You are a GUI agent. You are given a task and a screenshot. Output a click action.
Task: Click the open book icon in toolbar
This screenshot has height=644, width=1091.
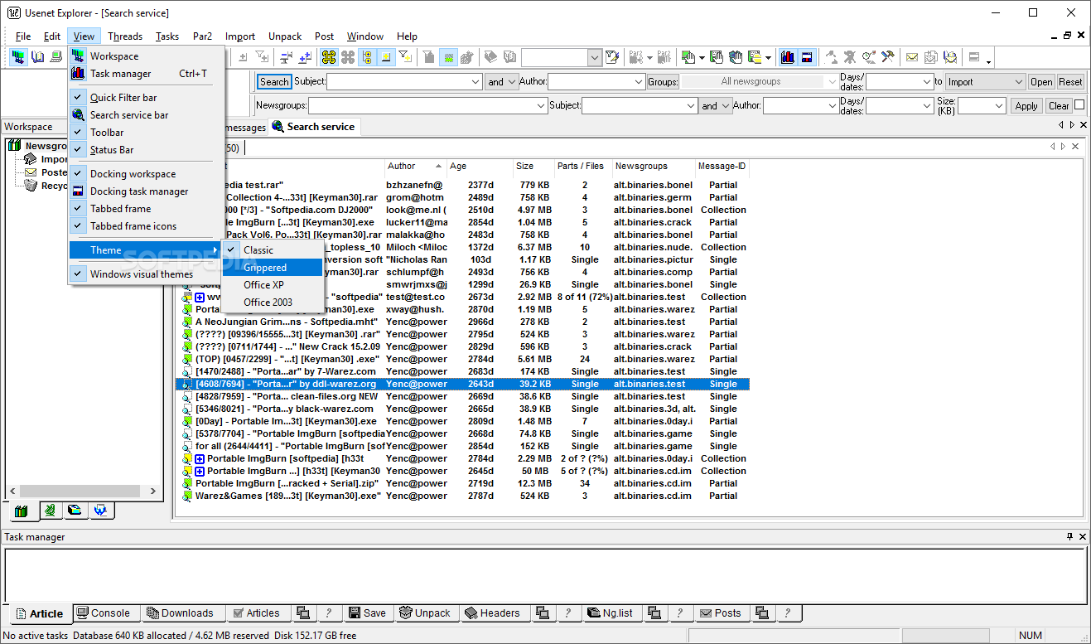click(37, 57)
